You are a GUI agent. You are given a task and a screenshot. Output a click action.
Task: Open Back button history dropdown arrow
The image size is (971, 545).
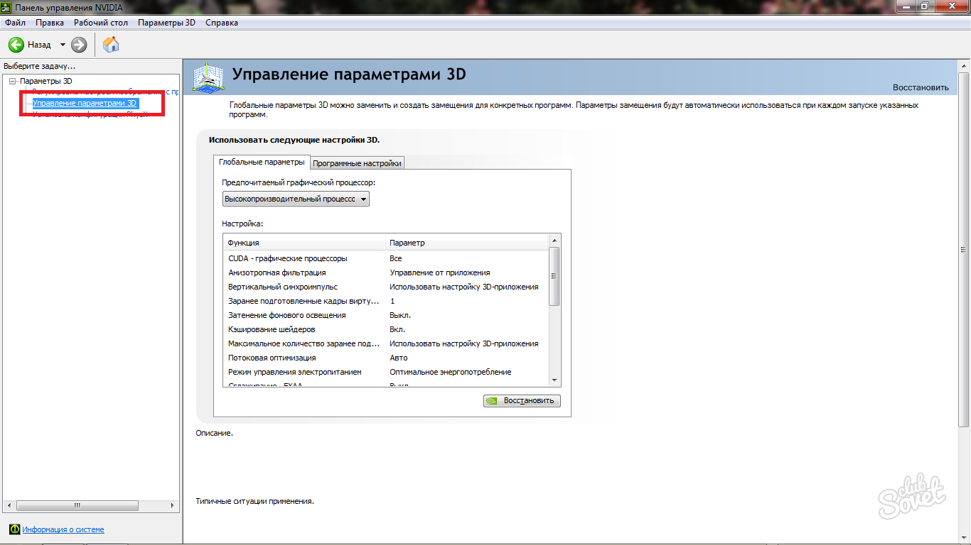(x=63, y=45)
